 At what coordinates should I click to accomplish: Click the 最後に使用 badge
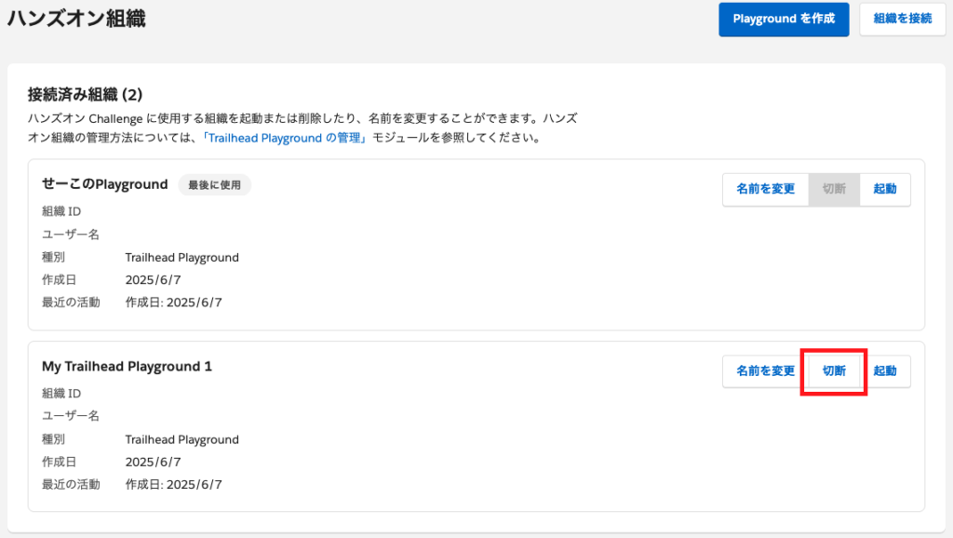point(215,185)
